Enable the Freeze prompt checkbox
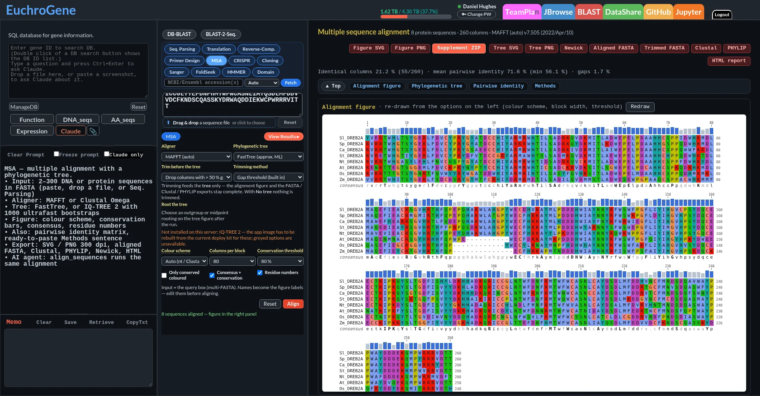 pos(56,154)
